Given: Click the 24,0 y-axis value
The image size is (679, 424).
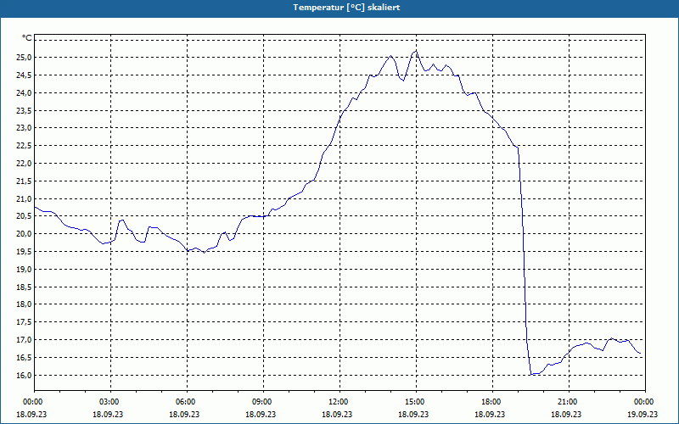Looking at the screenshot, I should point(25,92).
